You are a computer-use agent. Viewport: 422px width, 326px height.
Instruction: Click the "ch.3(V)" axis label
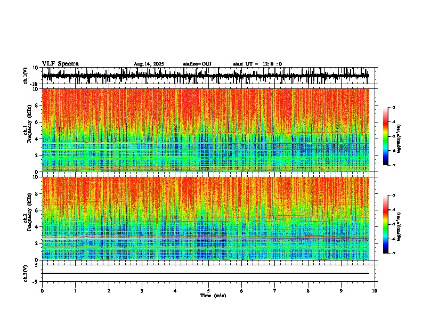tap(26, 273)
